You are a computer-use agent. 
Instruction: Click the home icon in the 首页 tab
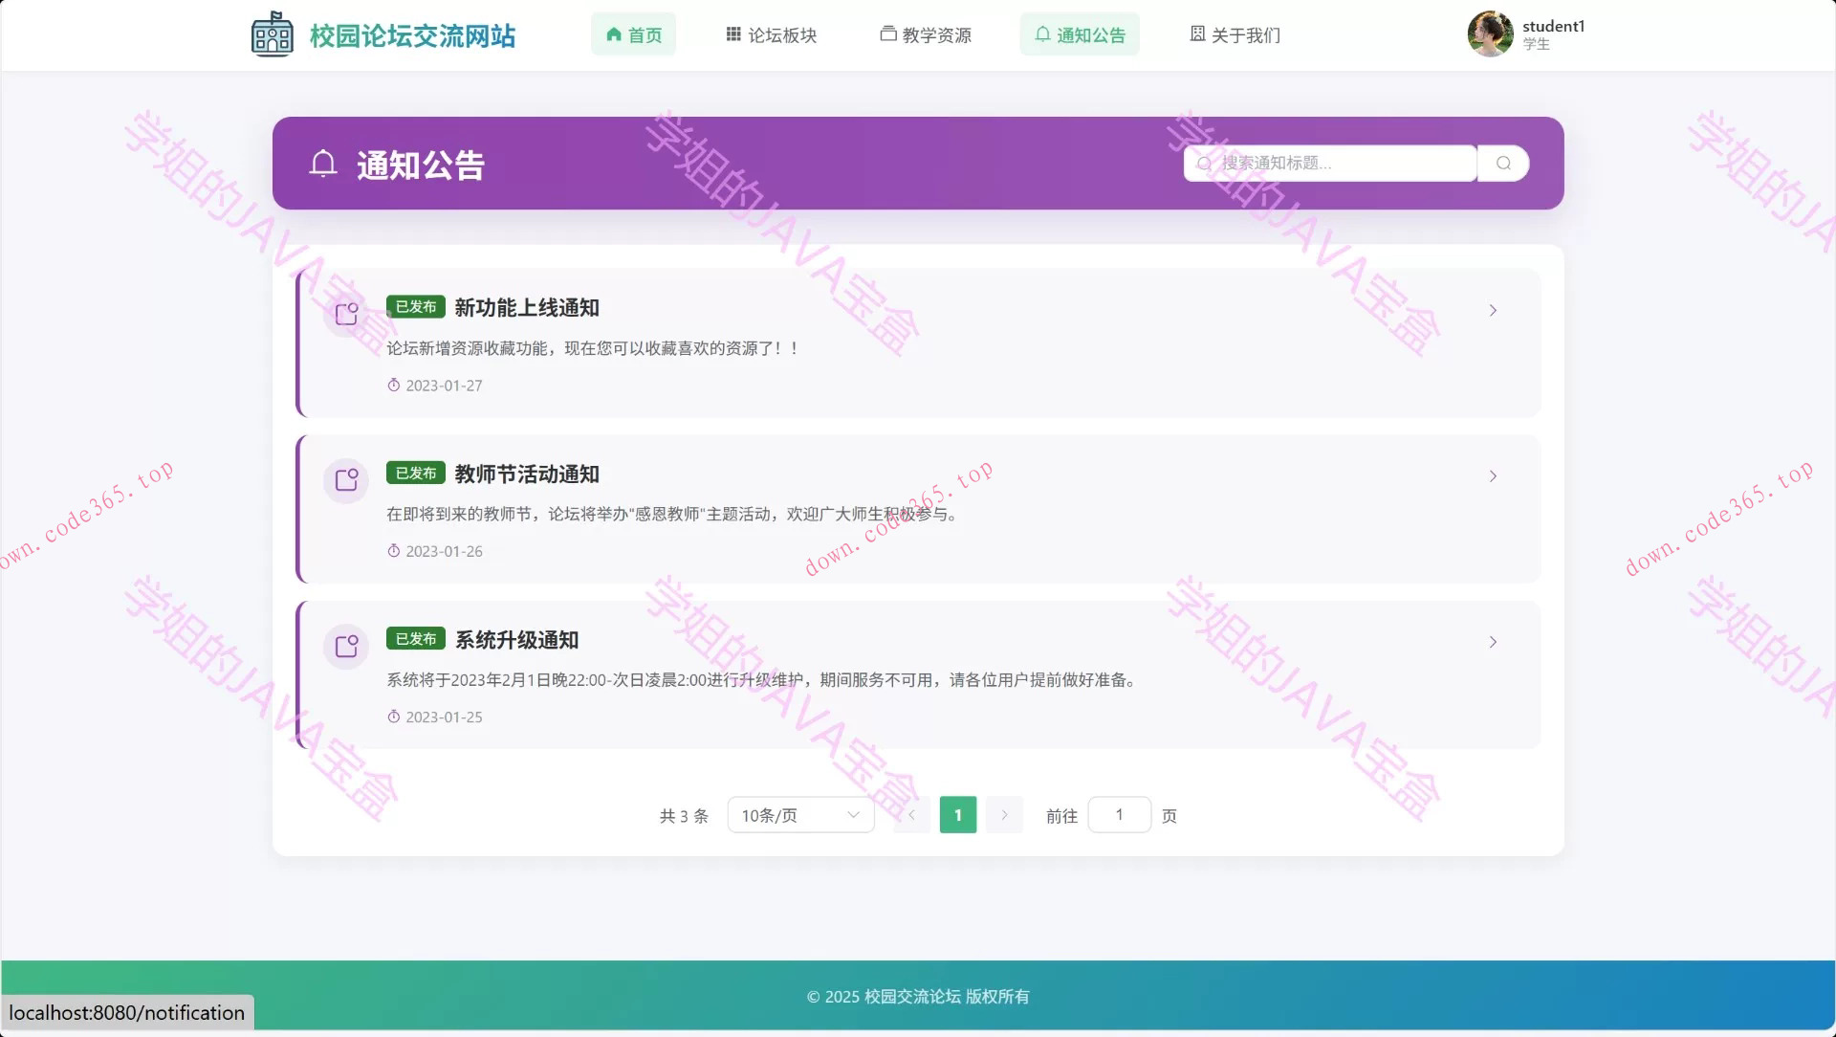point(613,33)
